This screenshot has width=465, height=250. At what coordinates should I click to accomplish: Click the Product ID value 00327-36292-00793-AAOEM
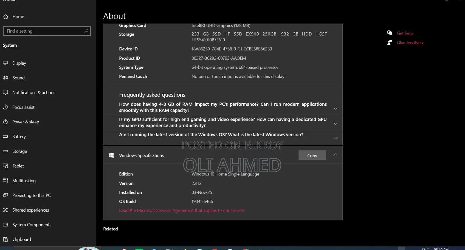[219, 58]
